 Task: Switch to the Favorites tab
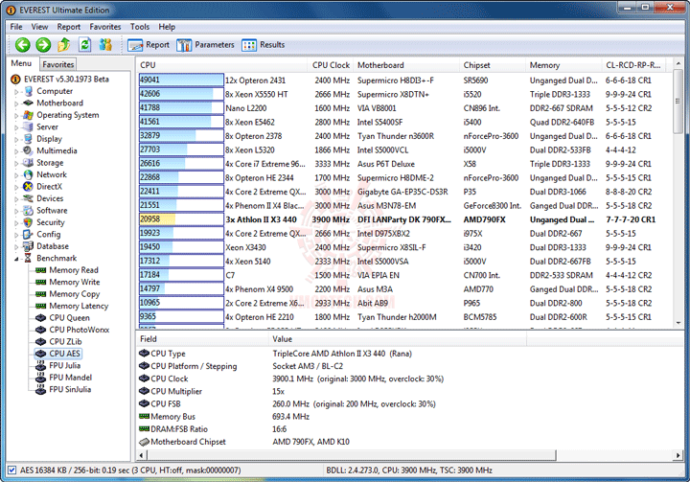(58, 64)
